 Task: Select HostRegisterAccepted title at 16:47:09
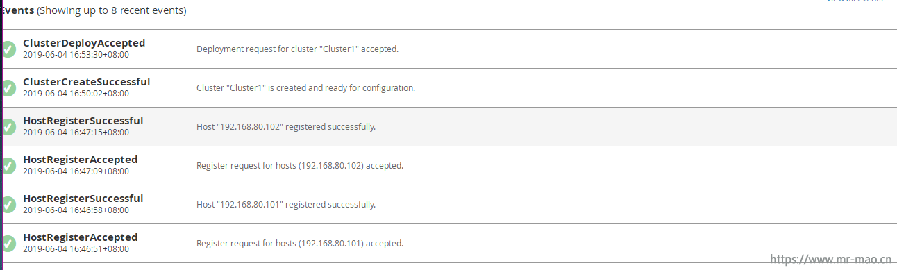point(81,160)
